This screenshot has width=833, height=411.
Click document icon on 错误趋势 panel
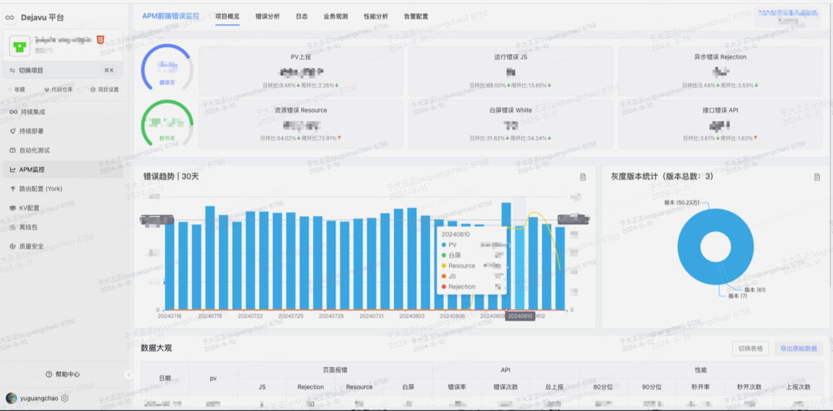coord(583,177)
